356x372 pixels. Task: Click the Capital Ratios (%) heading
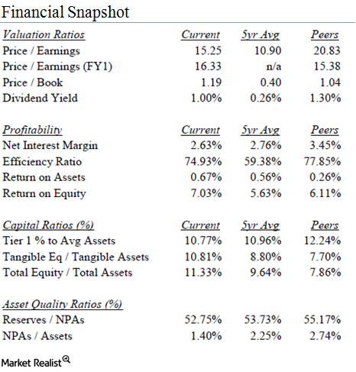(48, 225)
